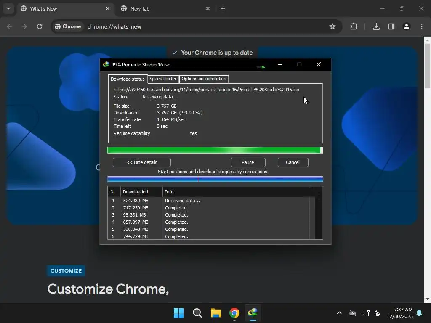Open Chrome profile avatar icon
Image resolution: width=431 pixels, height=323 pixels.
407,26
